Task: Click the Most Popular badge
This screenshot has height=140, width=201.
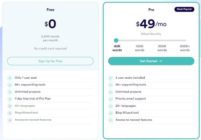Action: click(x=184, y=9)
